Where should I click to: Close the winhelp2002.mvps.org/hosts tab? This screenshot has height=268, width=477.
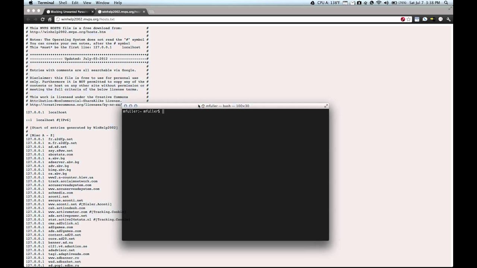144,12
